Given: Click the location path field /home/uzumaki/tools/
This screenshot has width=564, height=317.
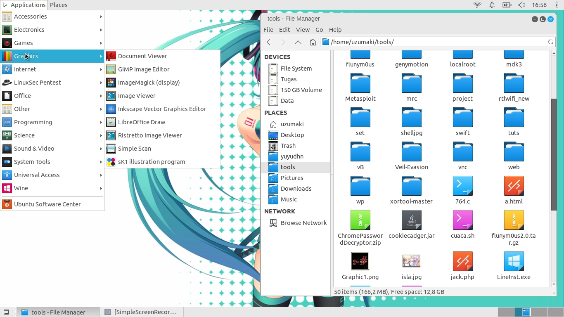Looking at the screenshot, I should coord(437,42).
